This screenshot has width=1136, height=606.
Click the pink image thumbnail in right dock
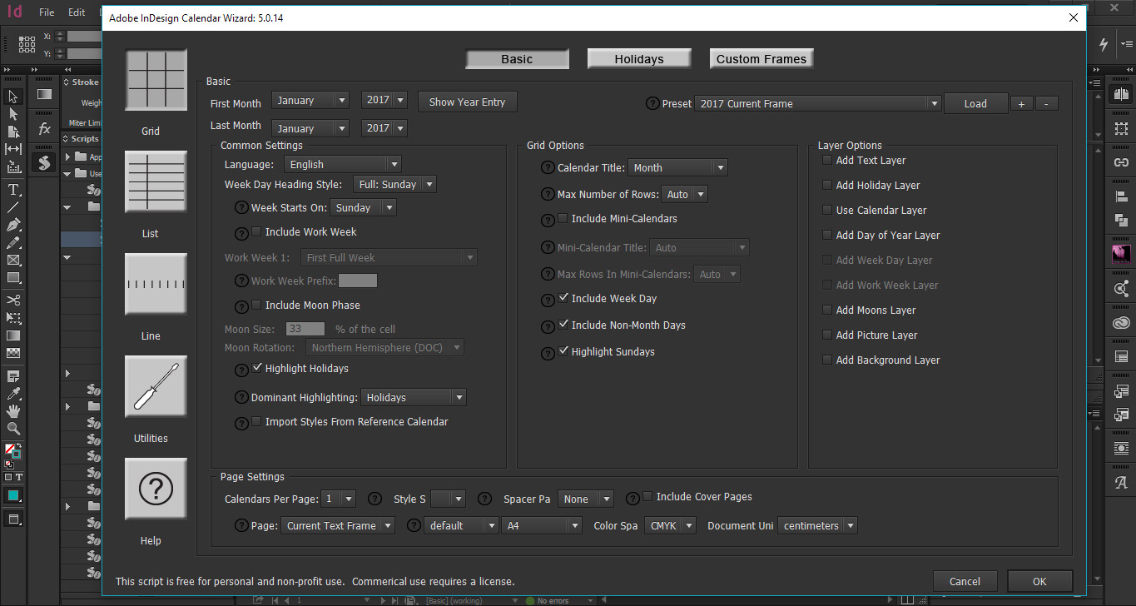(1121, 254)
